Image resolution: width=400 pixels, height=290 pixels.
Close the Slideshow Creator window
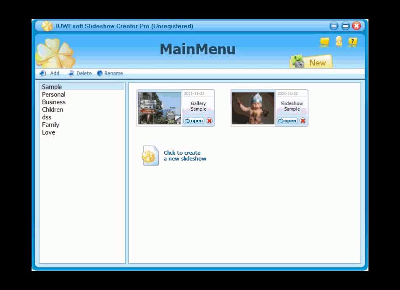click(x=356, y=26)
